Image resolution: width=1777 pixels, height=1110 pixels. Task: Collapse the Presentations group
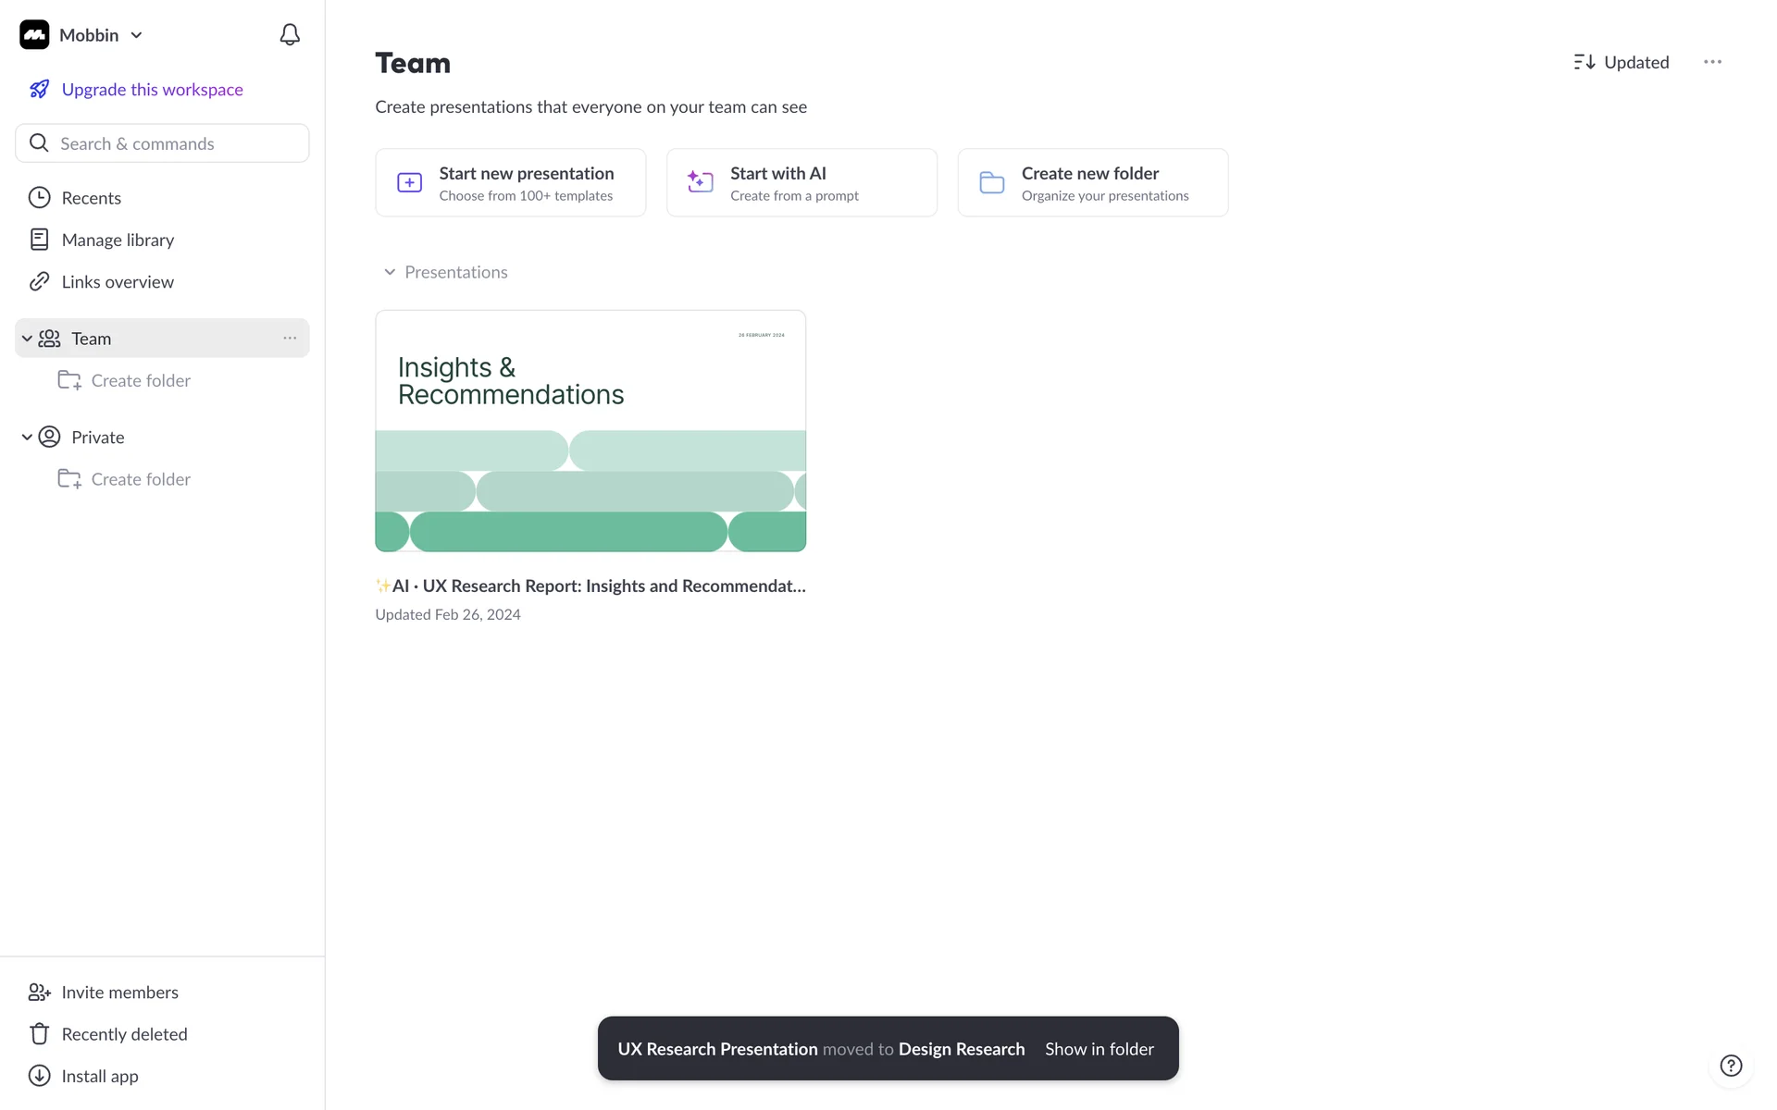(x=390, y=272)
